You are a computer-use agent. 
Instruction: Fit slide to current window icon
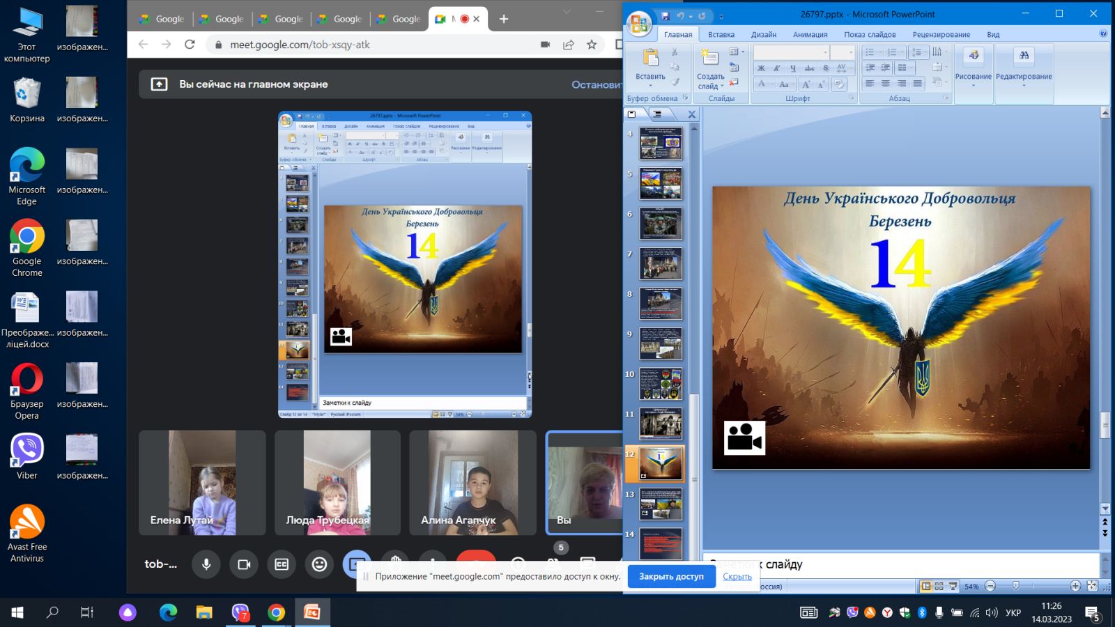tap(1092, 586)
